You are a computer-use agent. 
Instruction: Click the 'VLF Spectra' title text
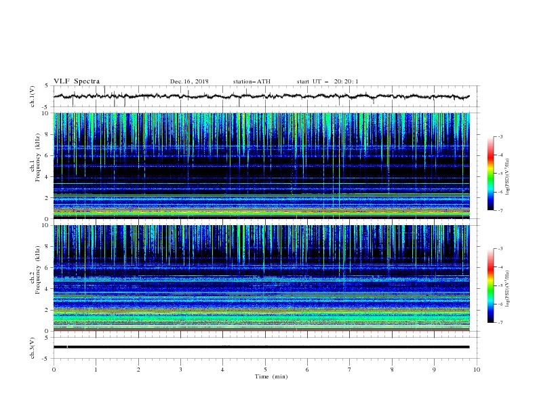point(77,81)
